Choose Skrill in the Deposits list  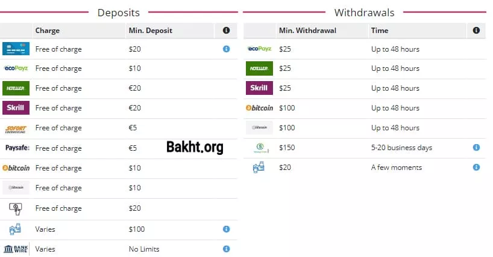tap(16, 108)
